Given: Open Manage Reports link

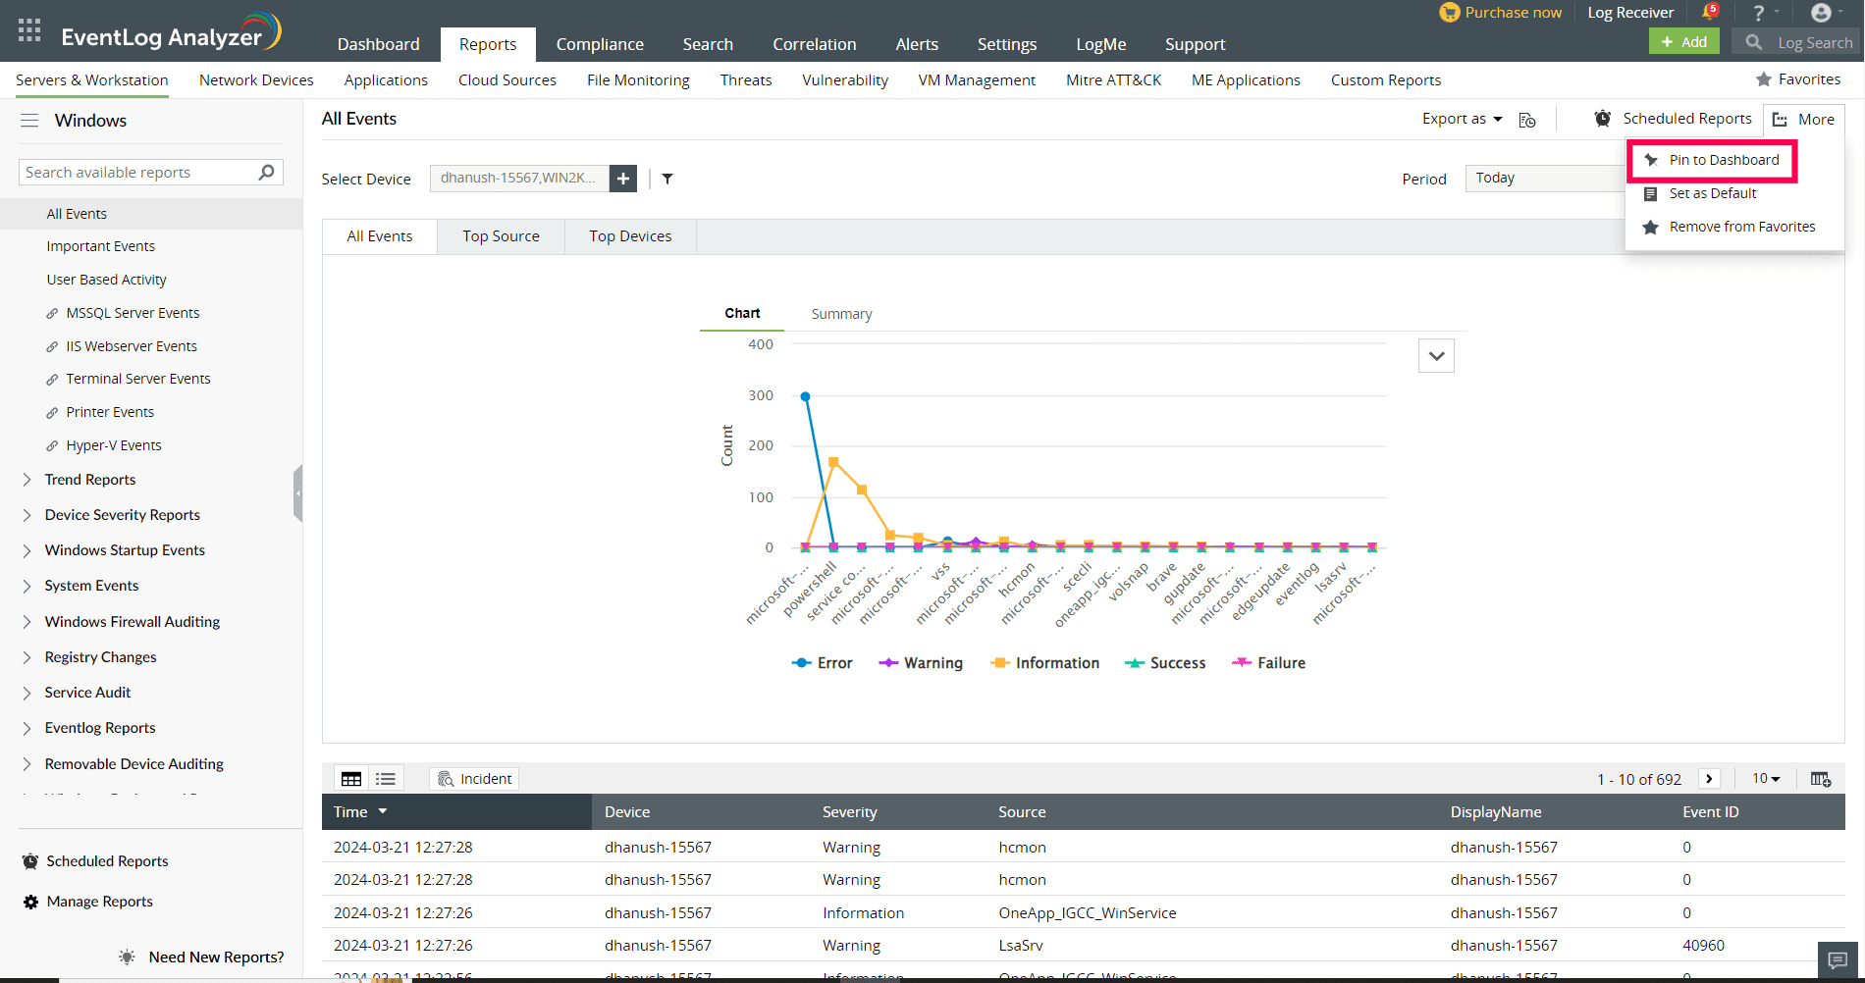Looking at the screenshot, I should click(x=99, y=902).
